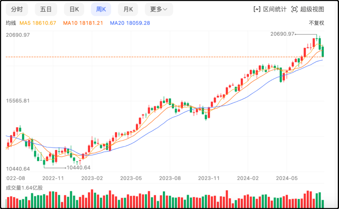Switch to the 日K daily chart tab

pos(74,9)
